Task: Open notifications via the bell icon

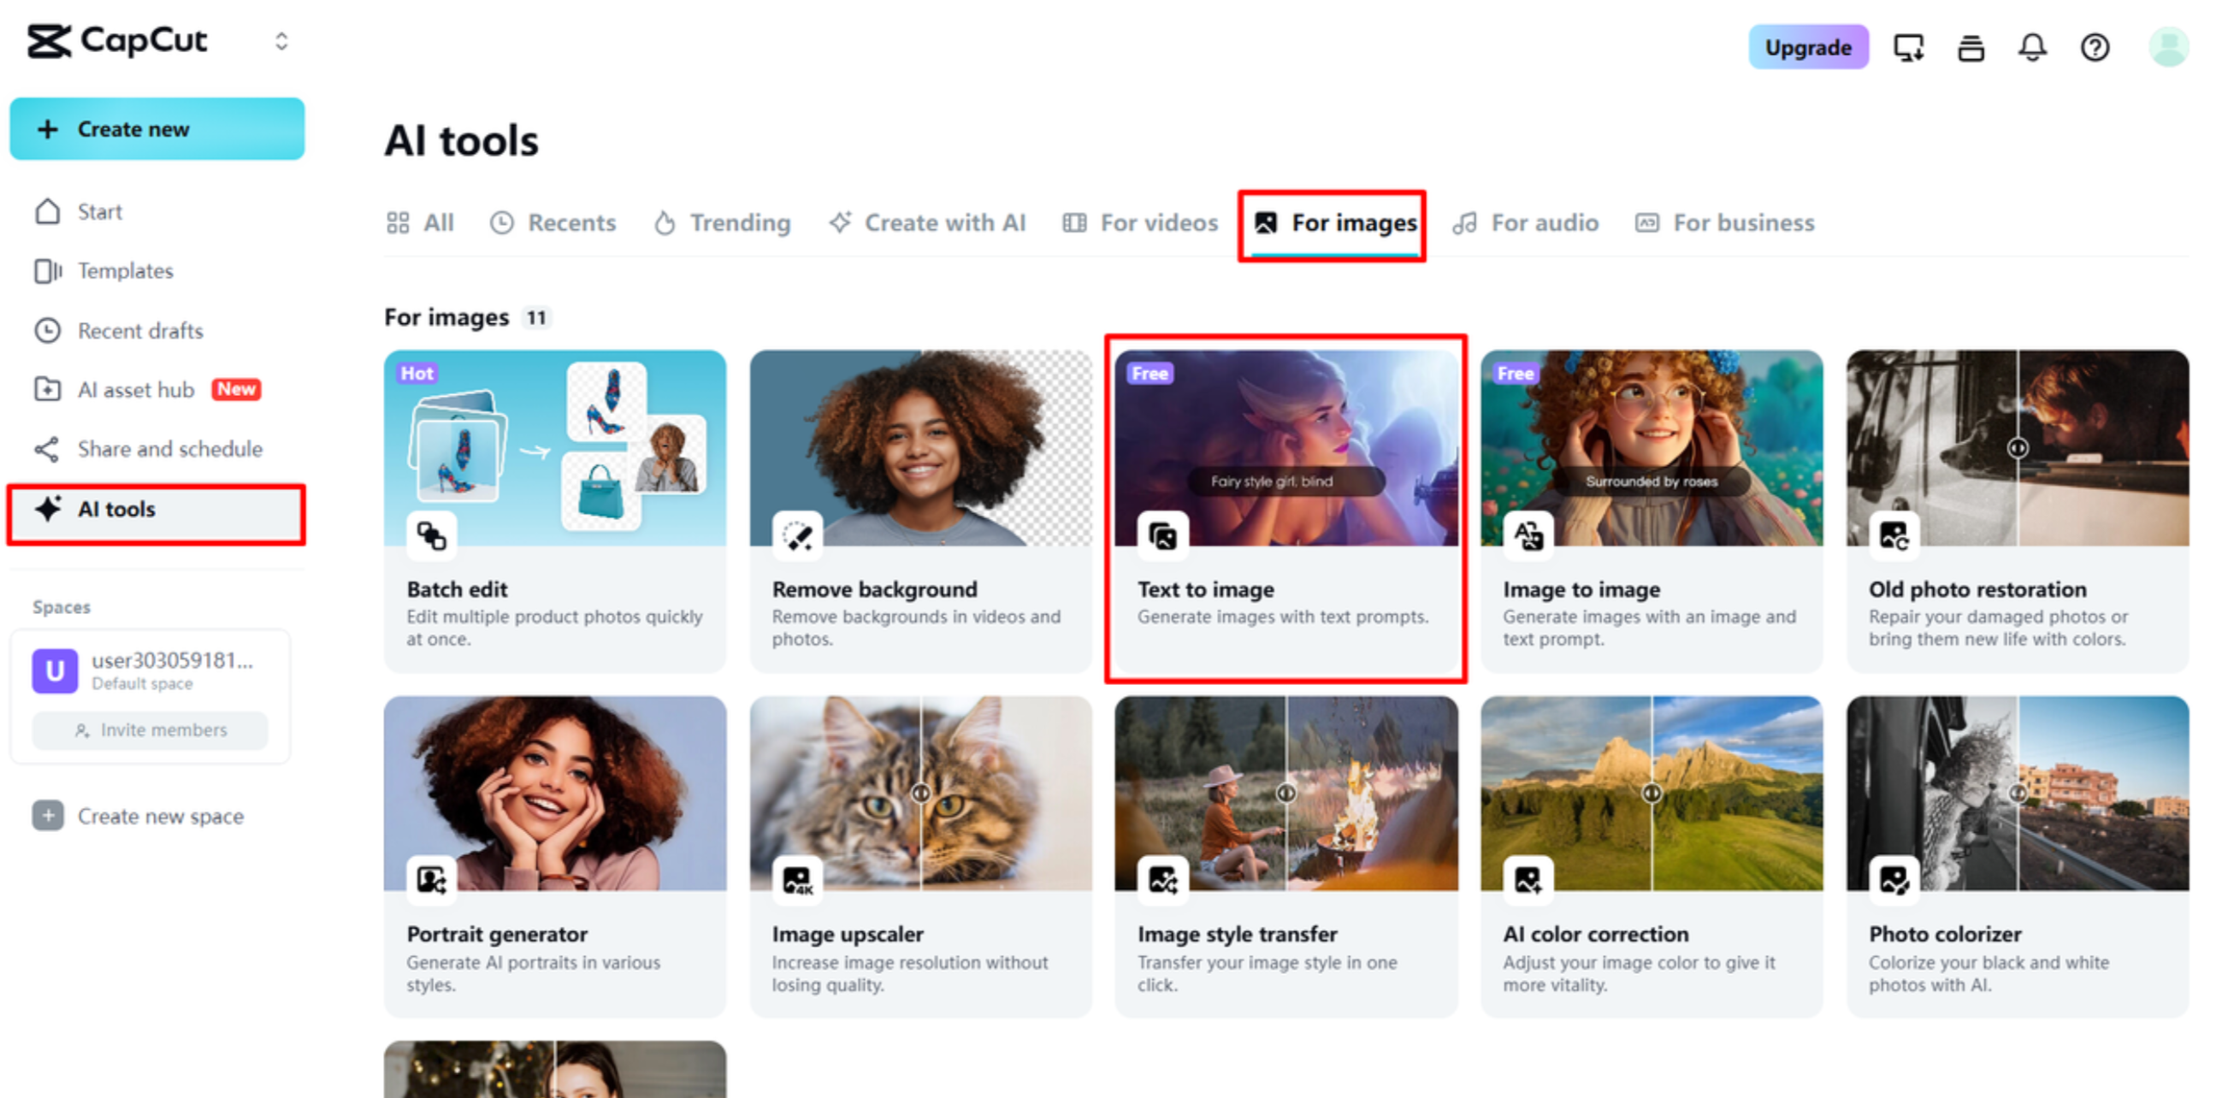Action: pyautogui.click(x=2033, y=47)
